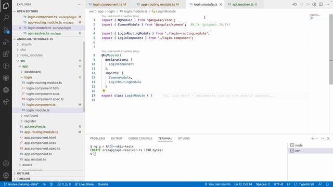This screenshot has width=333, height=187.
Task: Click split editor right icon
Action: 321,4
